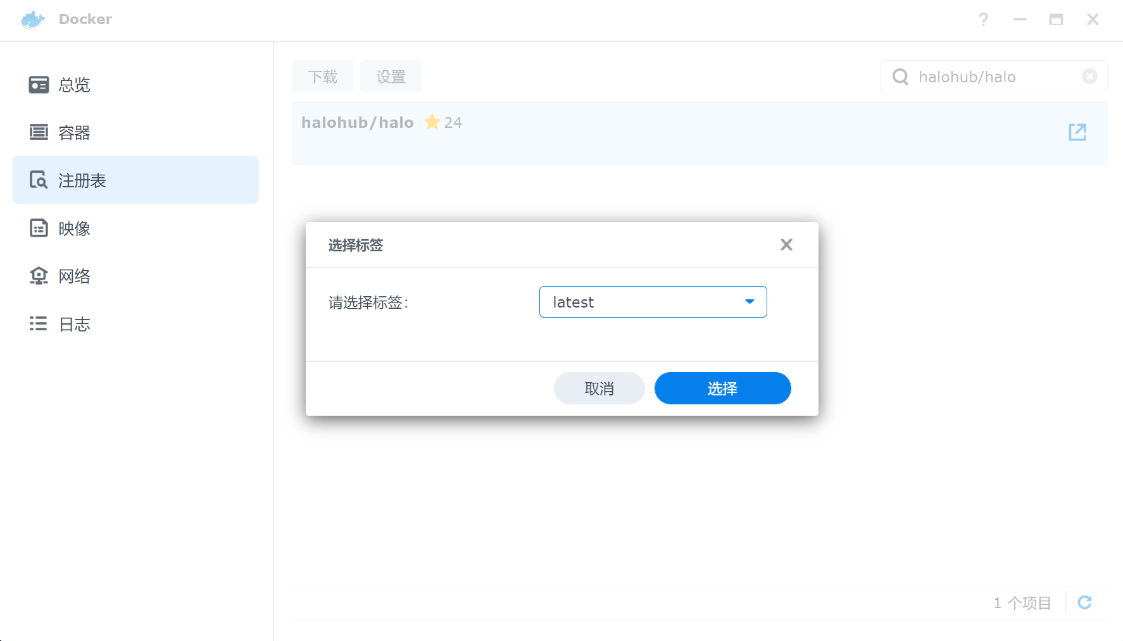Viewport: 1123px width, 641px height.
Task: Click the 设置 settings button
Action: click(x=391, y=77)
